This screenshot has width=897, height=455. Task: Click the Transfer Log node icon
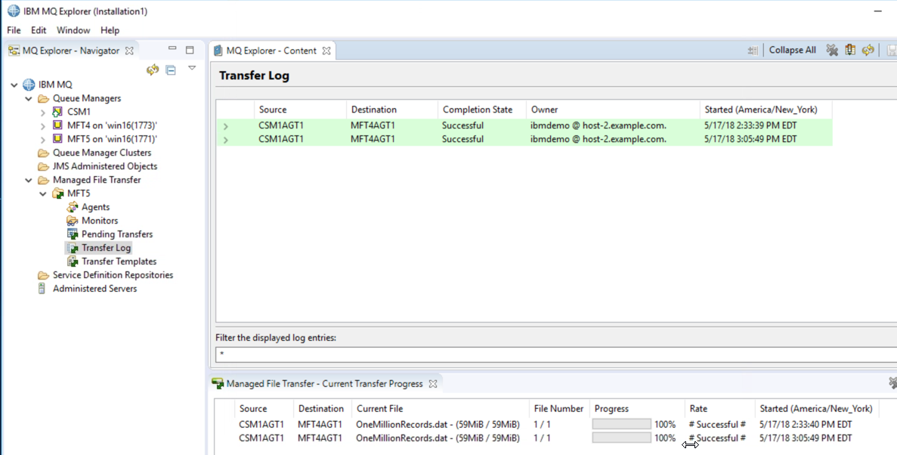point(72,248)
